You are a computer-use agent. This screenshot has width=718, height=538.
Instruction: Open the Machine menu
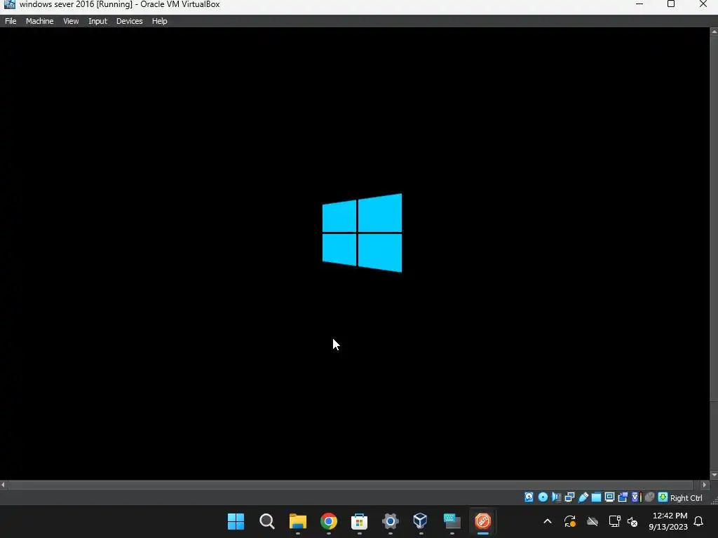pyautogui.click(x=39, y=21)
